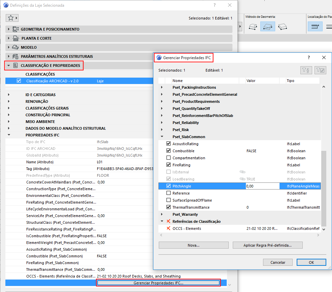
Task: Uncheck the AcousticRating property checkbox
Action: [x=169, y=143]
